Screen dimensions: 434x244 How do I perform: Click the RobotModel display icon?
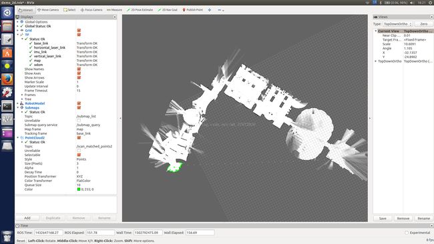pos(22,103)
